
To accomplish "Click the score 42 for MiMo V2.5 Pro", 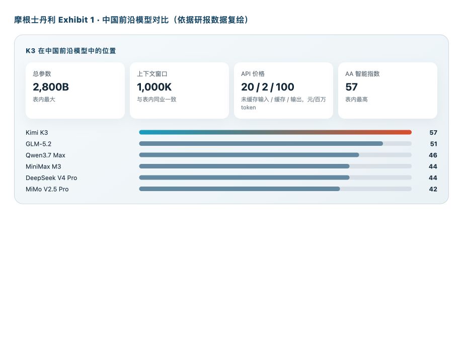I will (433, 189).
